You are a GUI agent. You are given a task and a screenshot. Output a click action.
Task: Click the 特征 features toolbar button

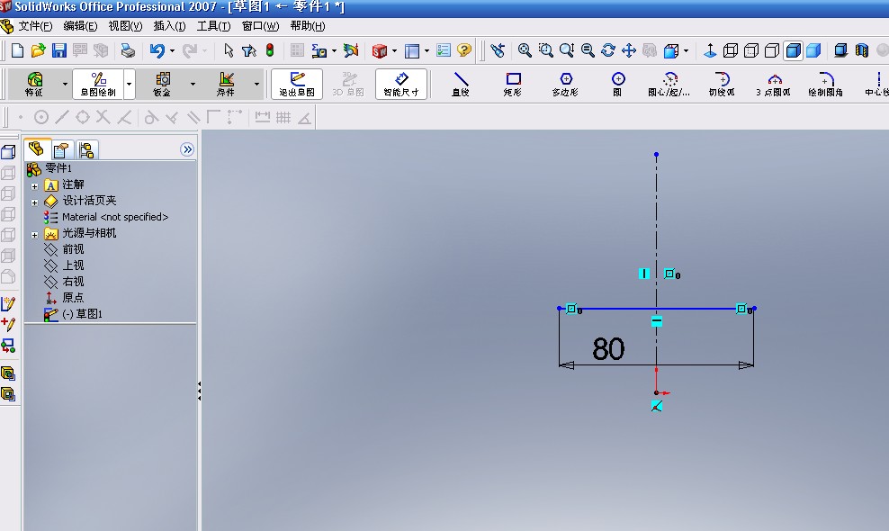(34, 84)
